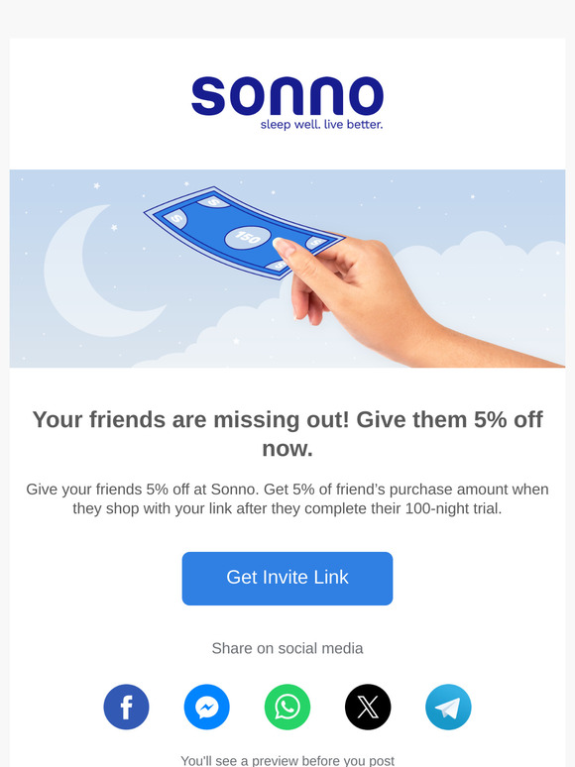Send via the Telegram paper-plane icon
The height and width of the screenshot is (767, 575).
448,707
